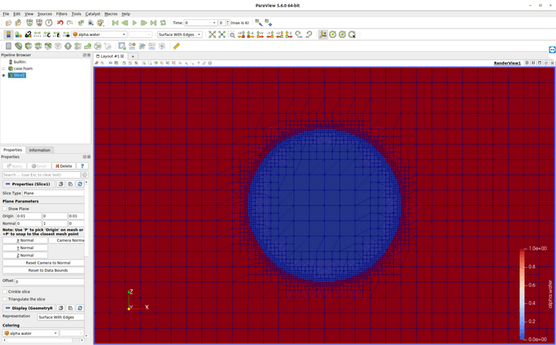Check the Crinkle slice option
The height and width of the screenshot is (345, 556).
click(5, 292)
